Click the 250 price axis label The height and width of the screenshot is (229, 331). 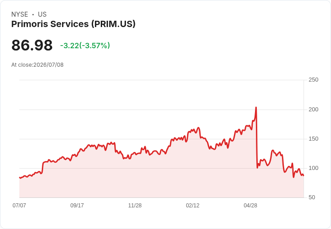point(313,80)
